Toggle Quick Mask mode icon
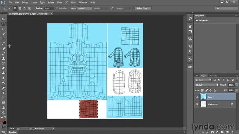 3,127
